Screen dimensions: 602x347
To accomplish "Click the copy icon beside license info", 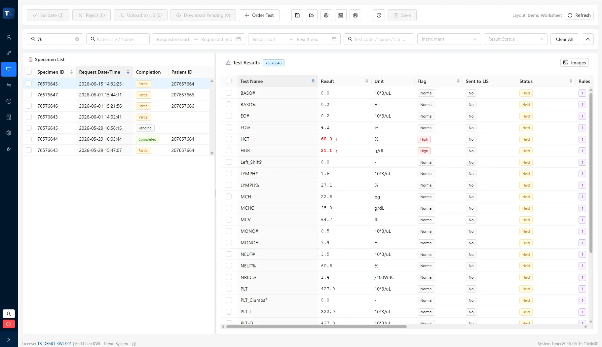I will (x=134, y=344).
